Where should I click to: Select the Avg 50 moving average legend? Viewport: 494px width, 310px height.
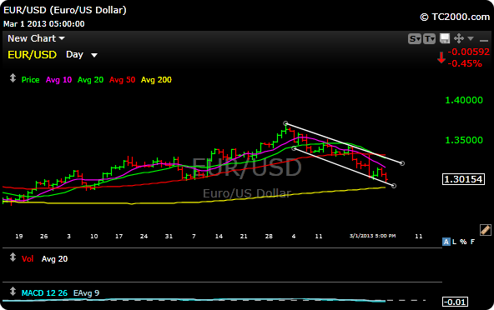(x=122, y=80)
